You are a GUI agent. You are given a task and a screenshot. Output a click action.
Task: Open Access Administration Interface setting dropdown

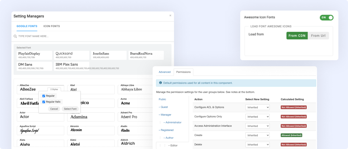tap(257, 126)
